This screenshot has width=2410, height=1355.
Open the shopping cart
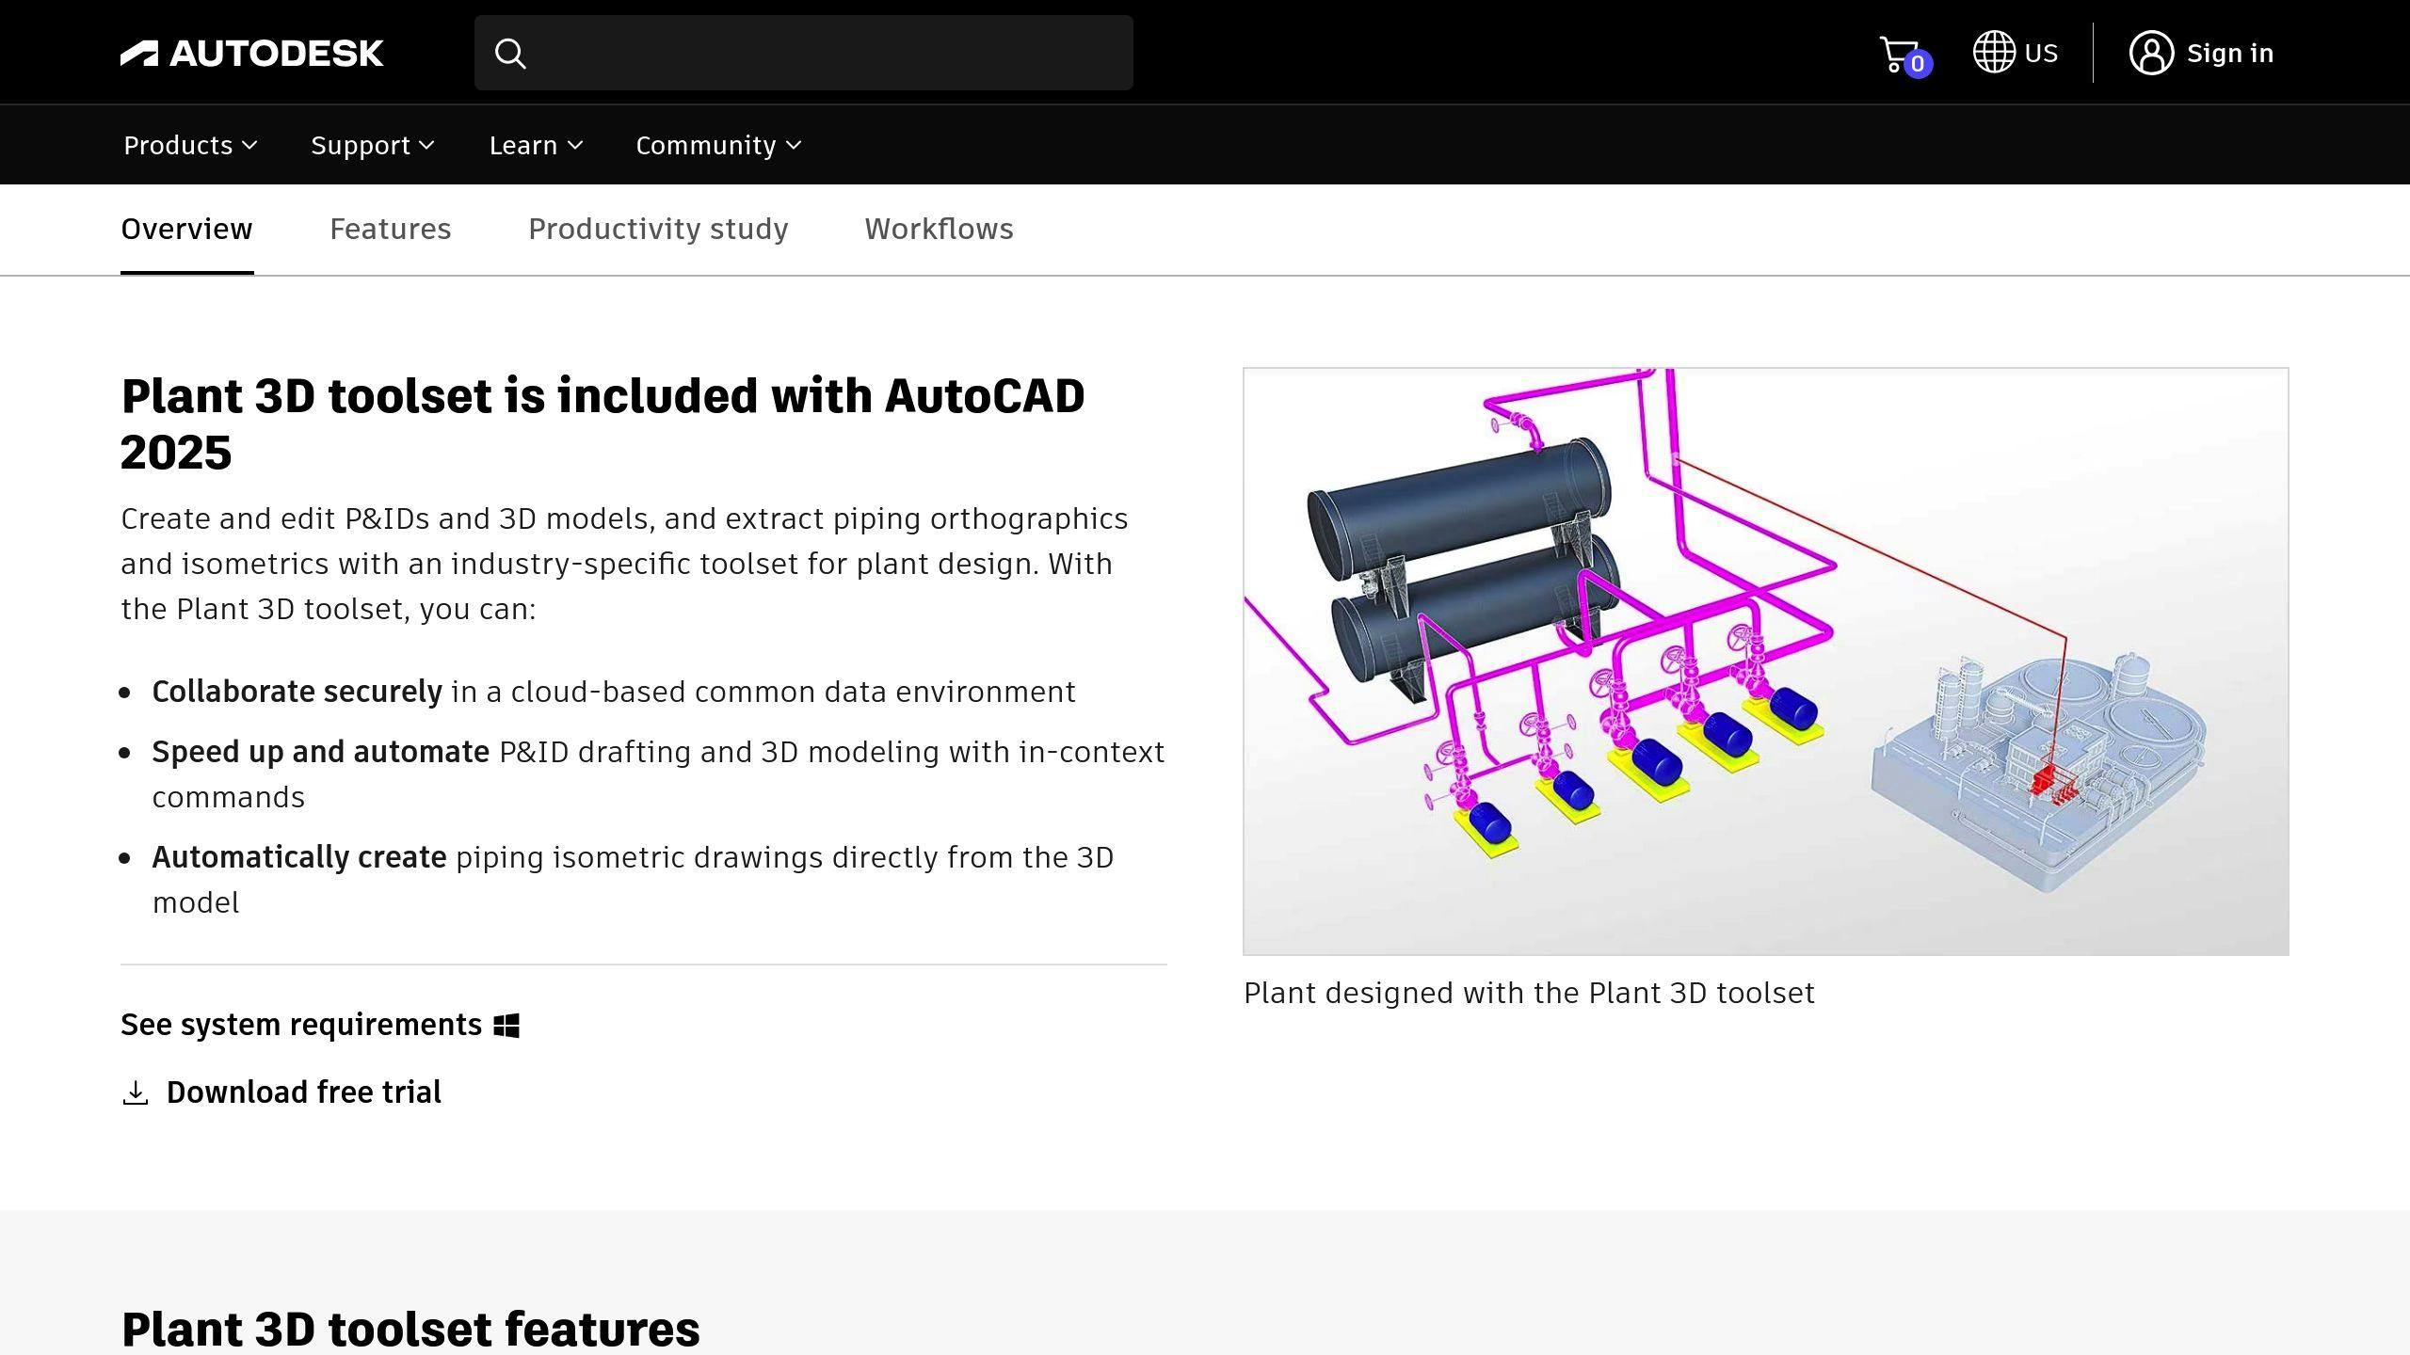click(x=1904, y=55)
